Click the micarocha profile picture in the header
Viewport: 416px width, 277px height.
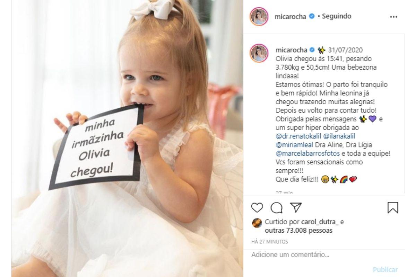[x=259, y=16]
